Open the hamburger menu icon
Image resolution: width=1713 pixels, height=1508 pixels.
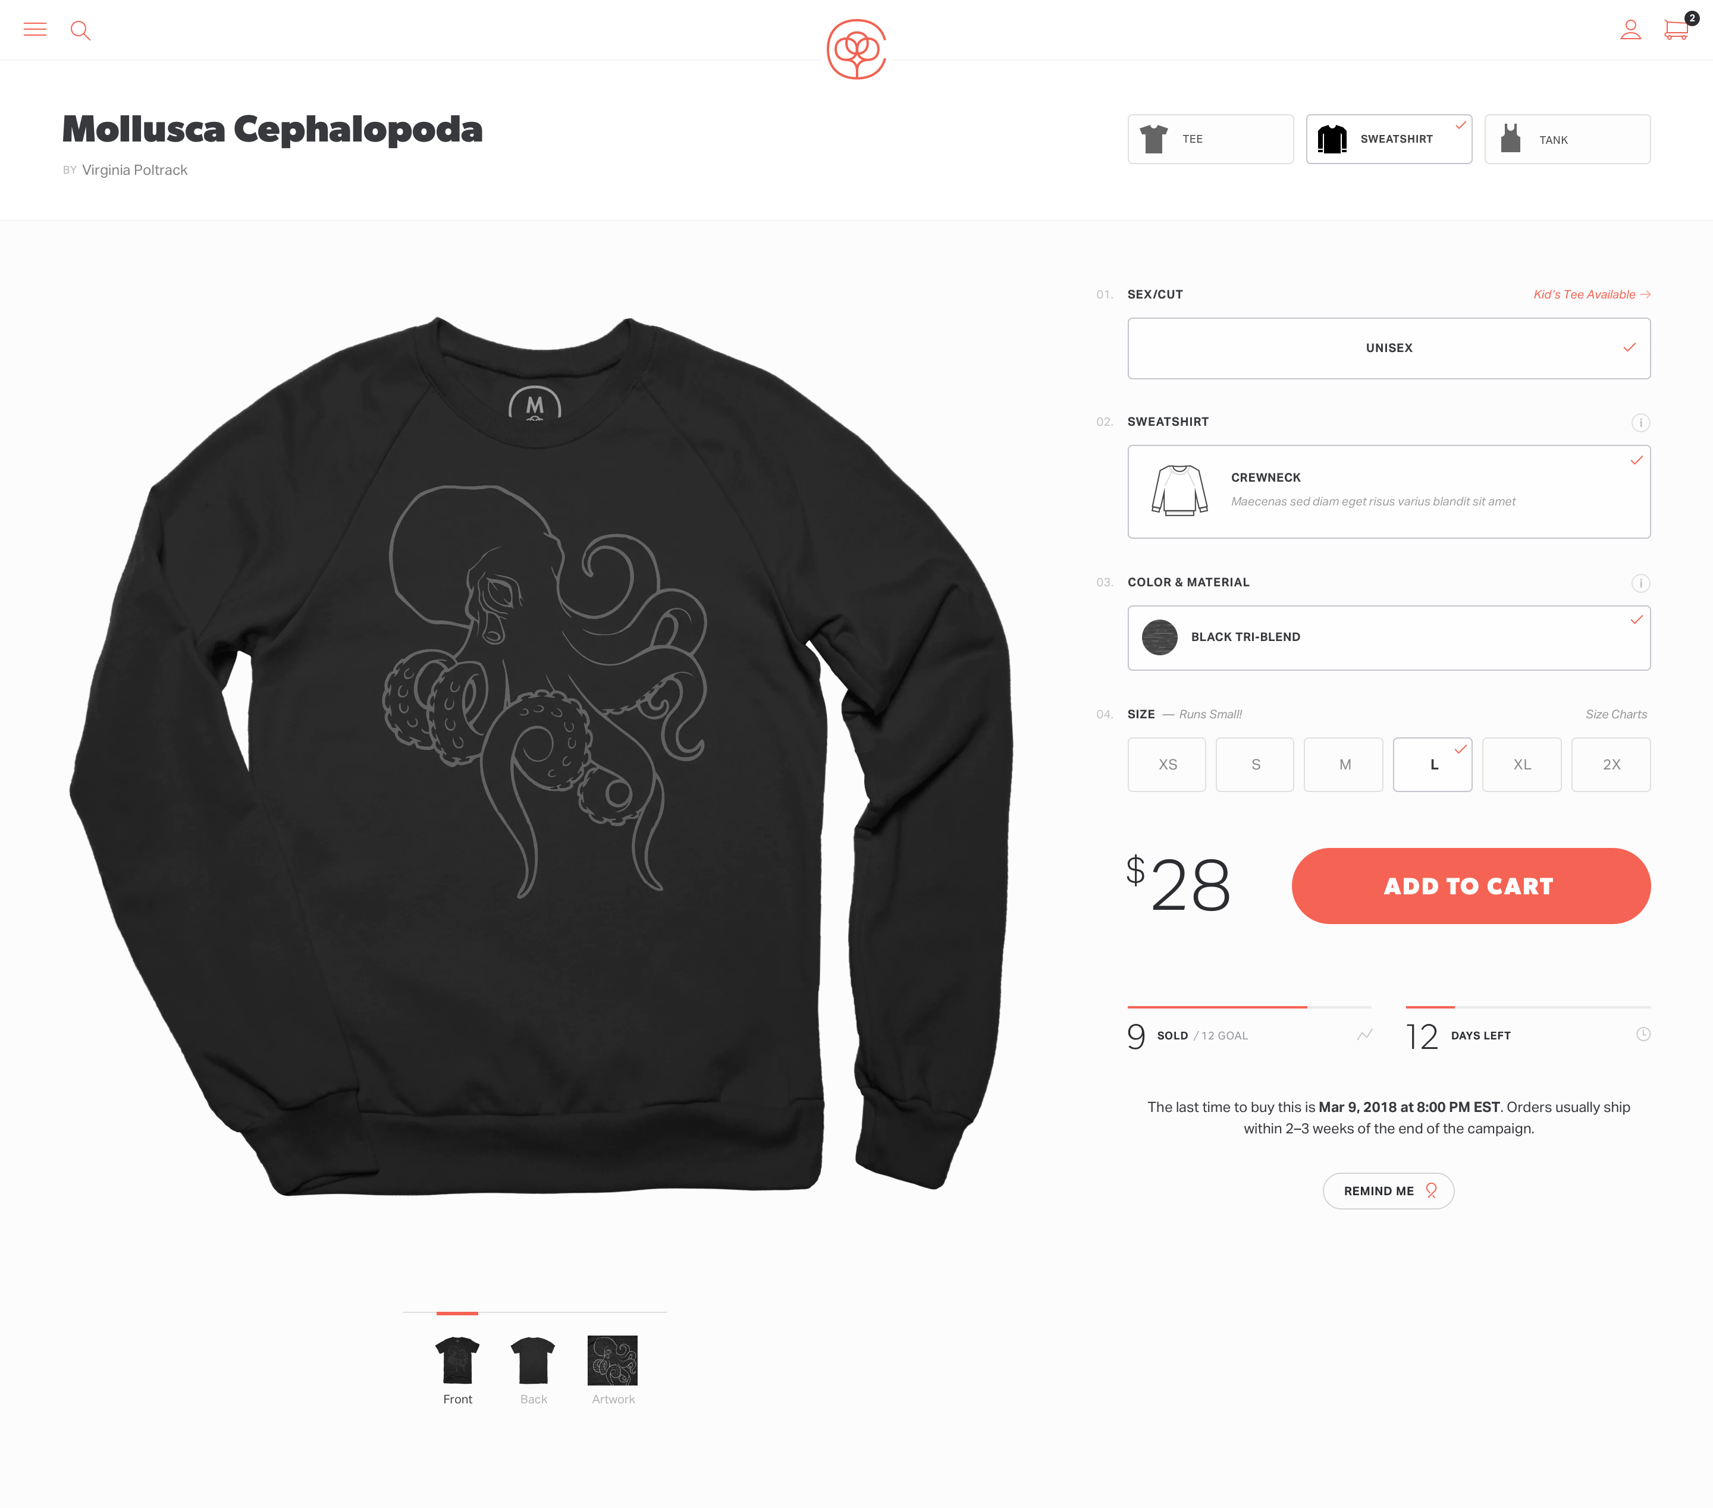coord(34,29)
